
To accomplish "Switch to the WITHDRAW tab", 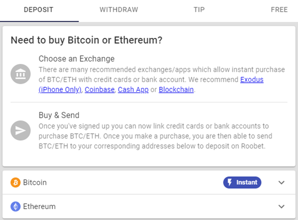I will click(x=119, y=10).
